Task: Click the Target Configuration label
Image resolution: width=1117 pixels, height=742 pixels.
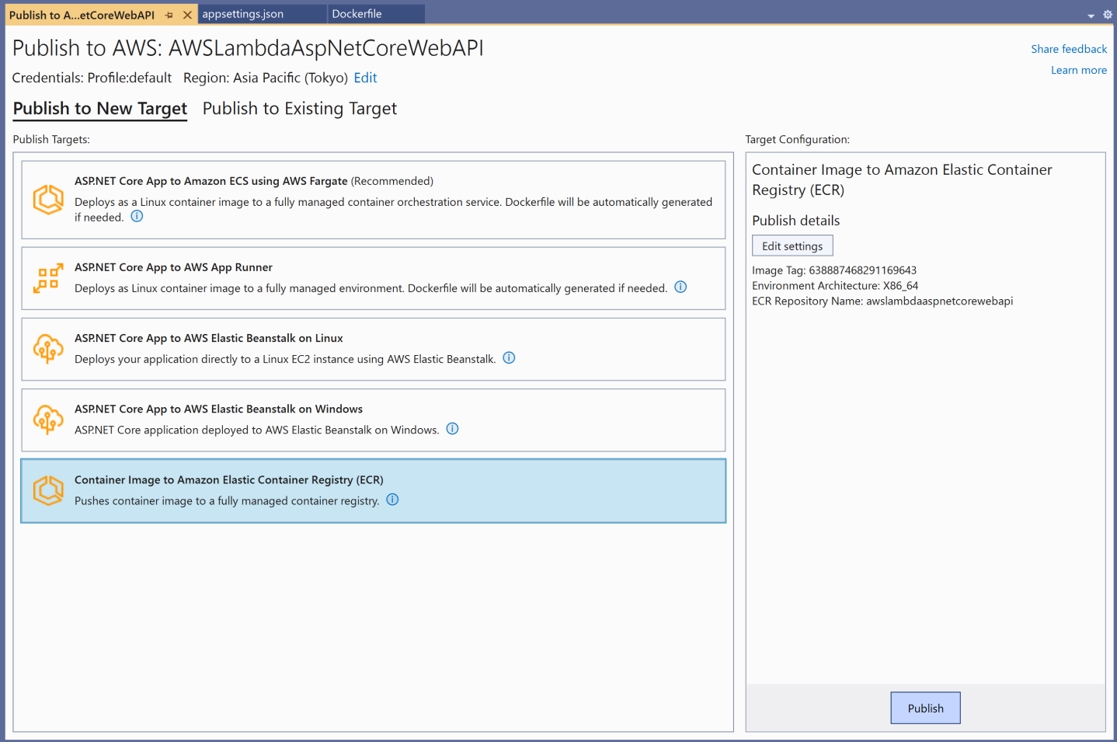Action: [x=798, y=139]
